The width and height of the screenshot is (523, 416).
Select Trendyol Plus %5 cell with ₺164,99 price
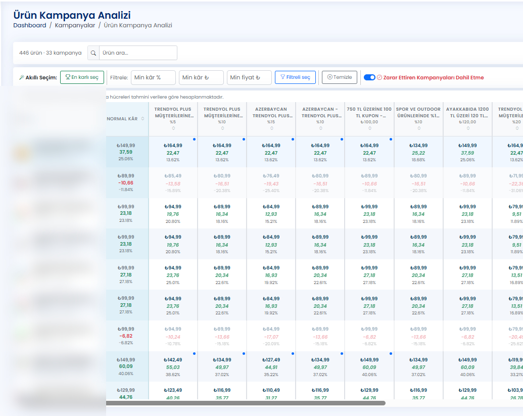click(173, 152)
